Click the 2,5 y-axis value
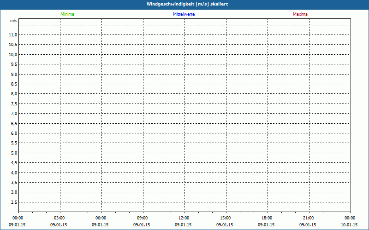This screenshot has height=230, width=369. [14, 202]
